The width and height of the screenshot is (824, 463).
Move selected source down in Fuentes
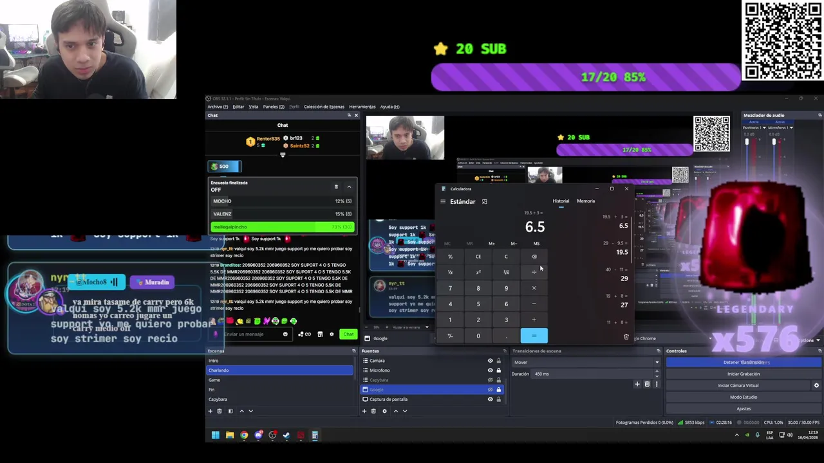(404, 411)
